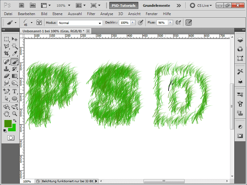Swap foreground and background colors

(x=15, y=121)
